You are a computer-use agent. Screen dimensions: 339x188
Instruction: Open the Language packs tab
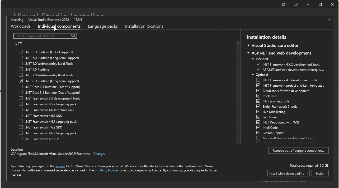[103, 26]
